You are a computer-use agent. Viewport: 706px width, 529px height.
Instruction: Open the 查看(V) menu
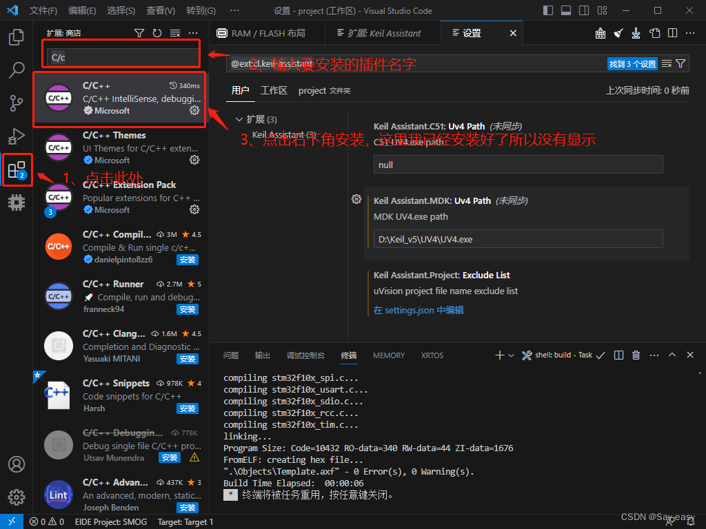click(161, 10)
